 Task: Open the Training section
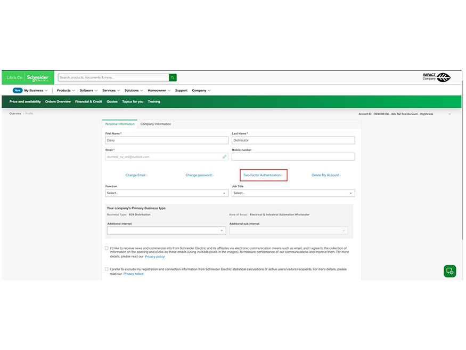(154, 101)
